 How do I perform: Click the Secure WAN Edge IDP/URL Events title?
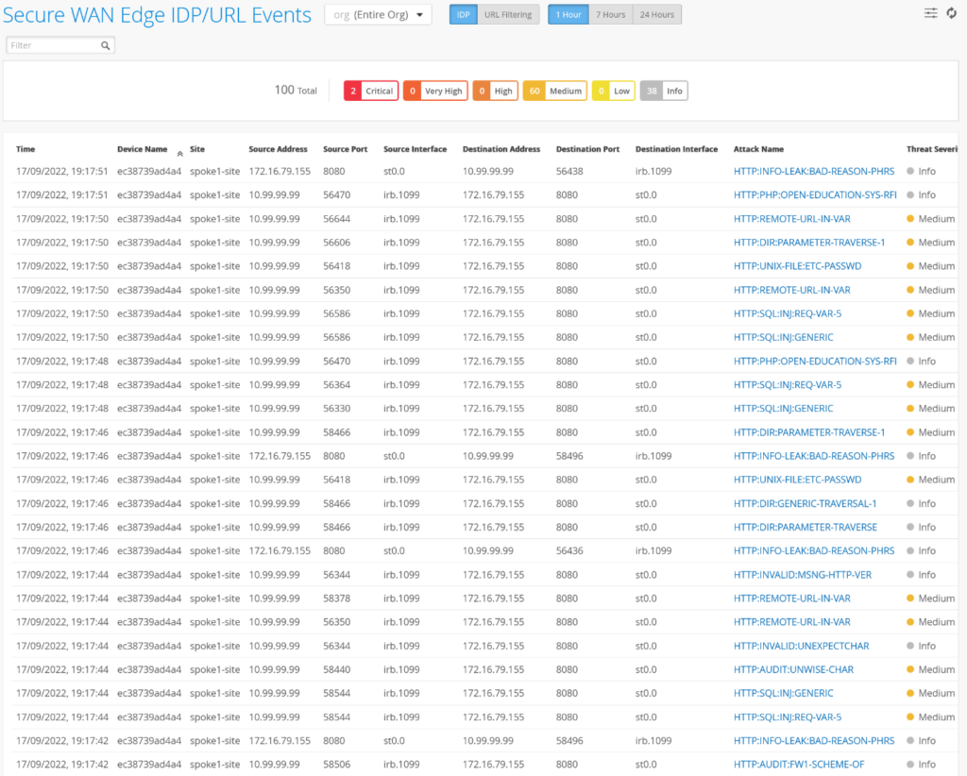click(157, 15)
